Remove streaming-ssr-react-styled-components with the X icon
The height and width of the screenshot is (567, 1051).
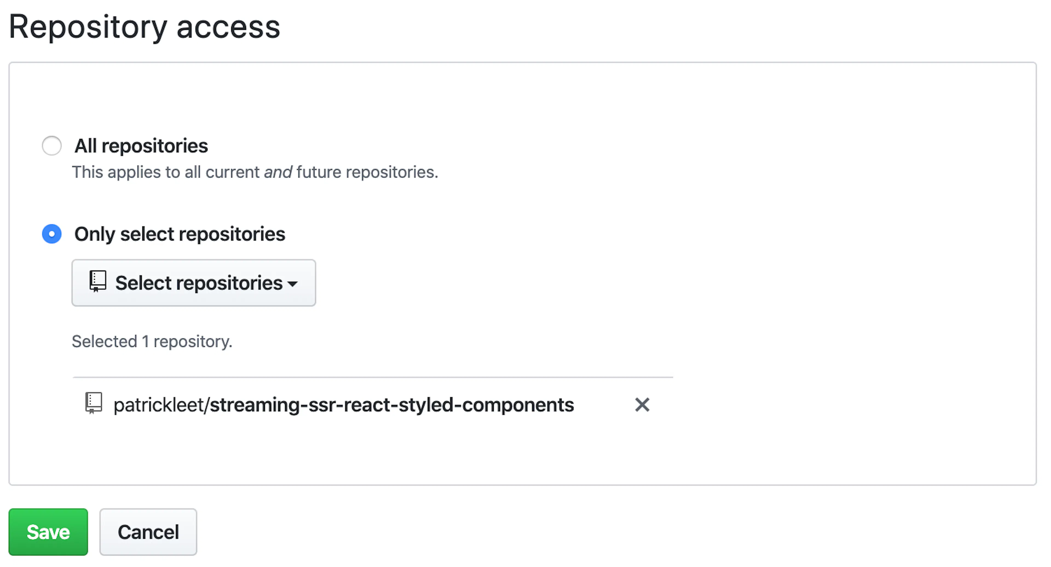(642, 405)
